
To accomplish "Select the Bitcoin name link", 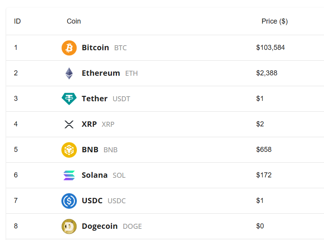I will tap(95, 48).
